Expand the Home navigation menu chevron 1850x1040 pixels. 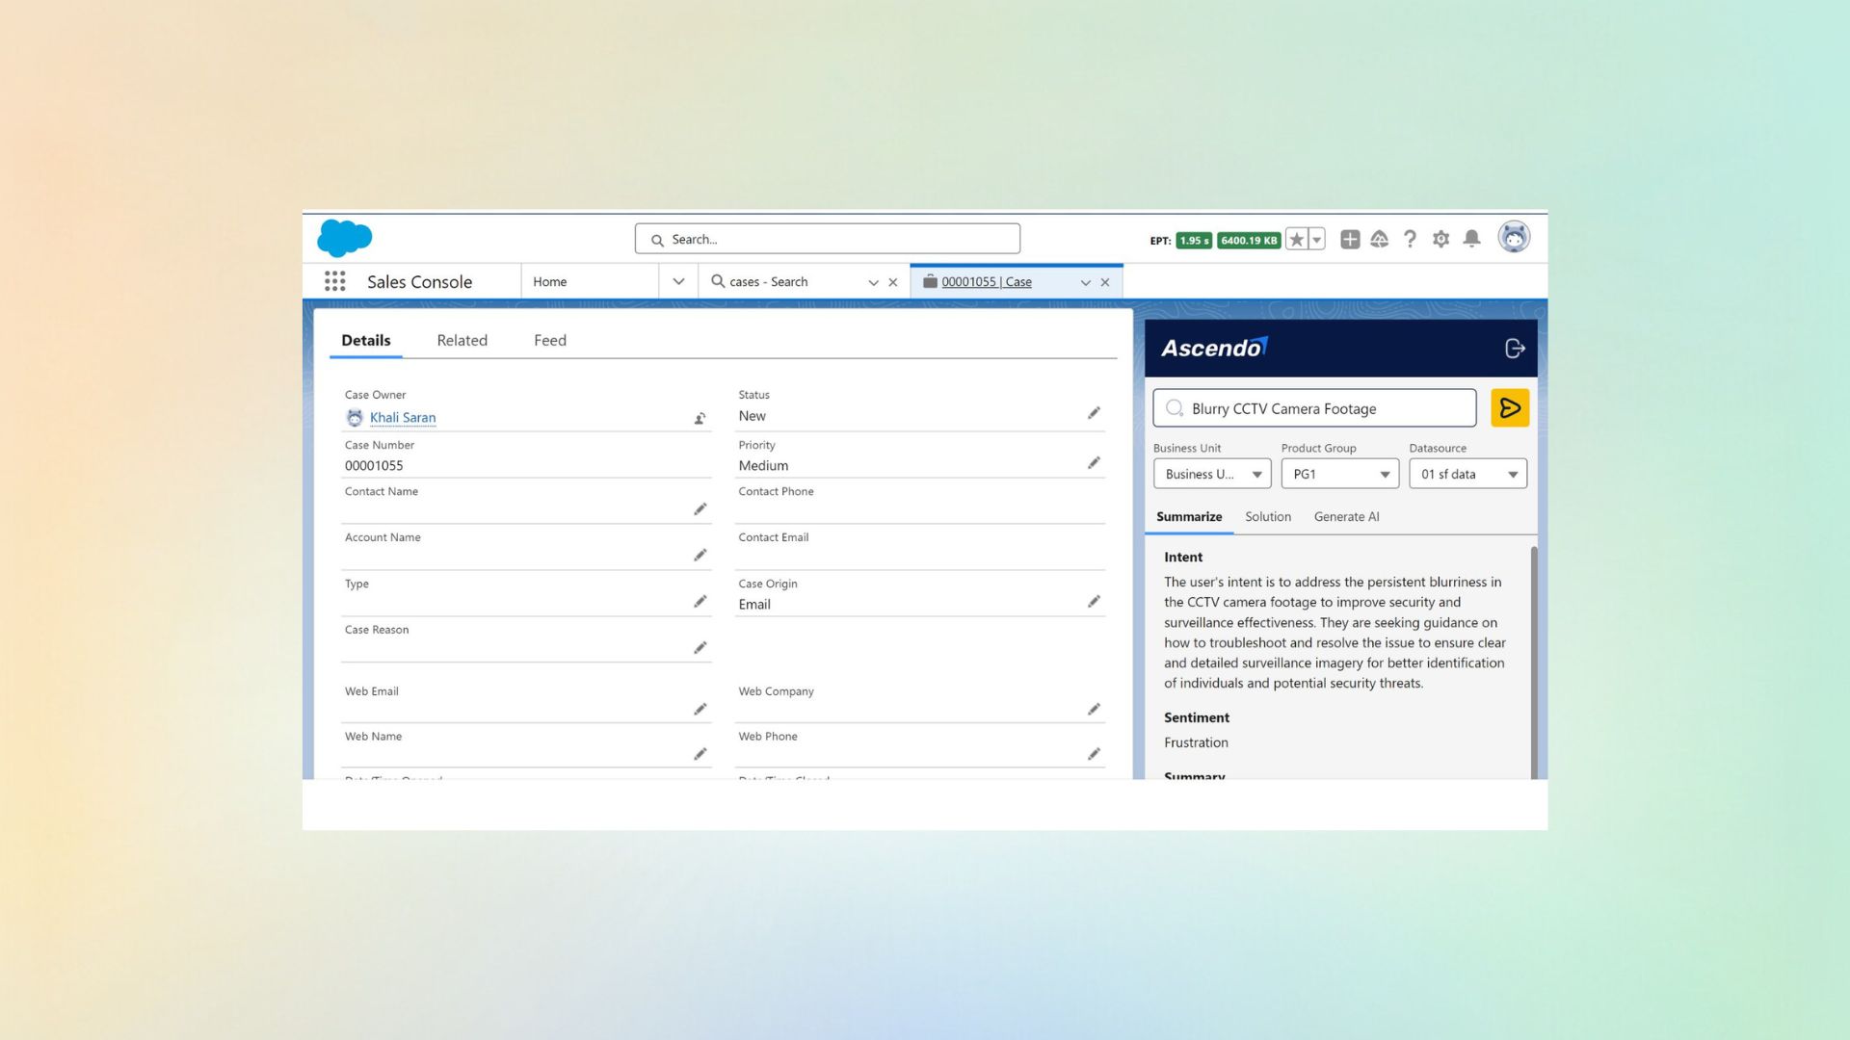[x=678, y=281]
